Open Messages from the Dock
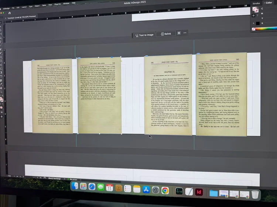This screenshot has width=277, height=207. pyautogui.click(x=100, y=187)
